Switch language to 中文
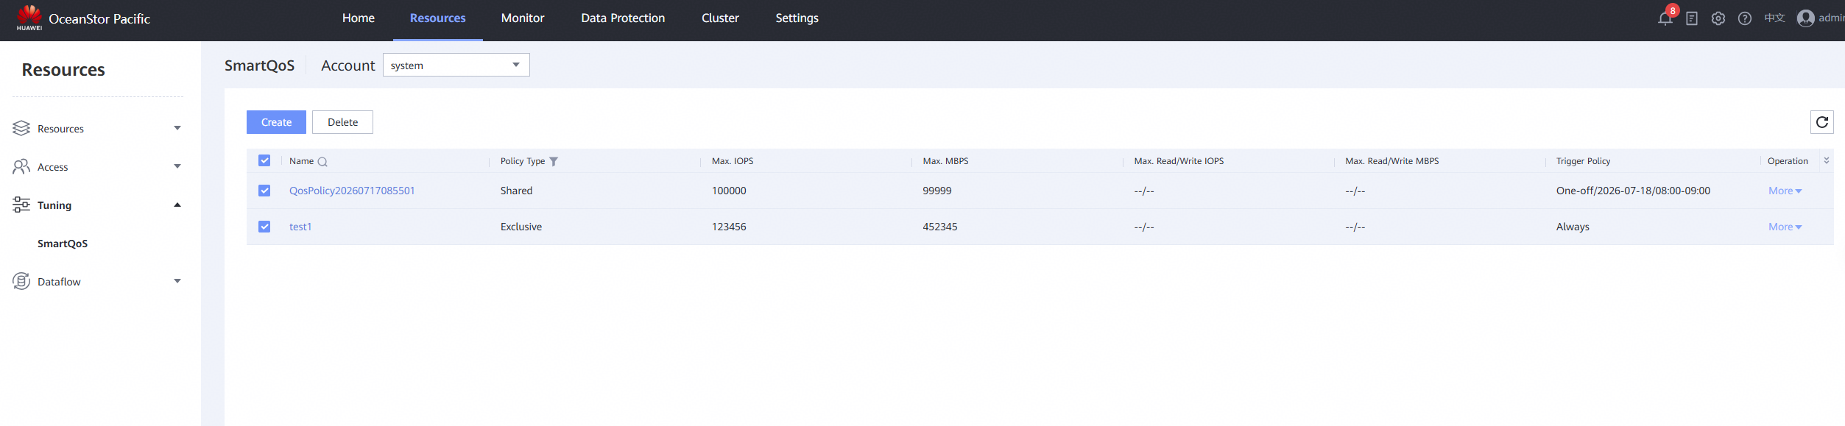This screenshot has height=426, width=1845. tap(1774, 18)
